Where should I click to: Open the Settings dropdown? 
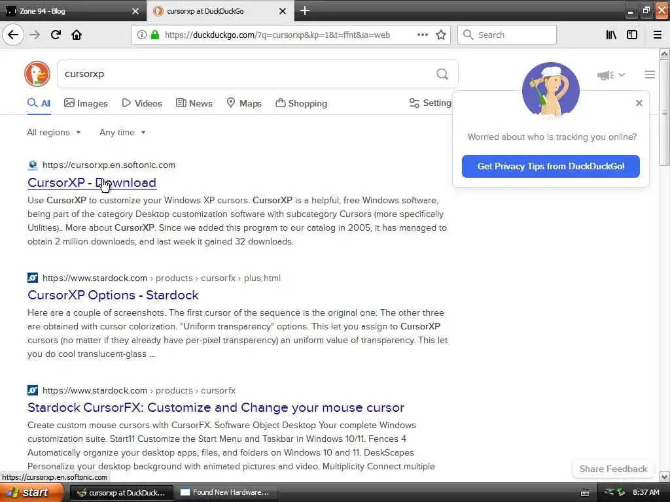430,103
